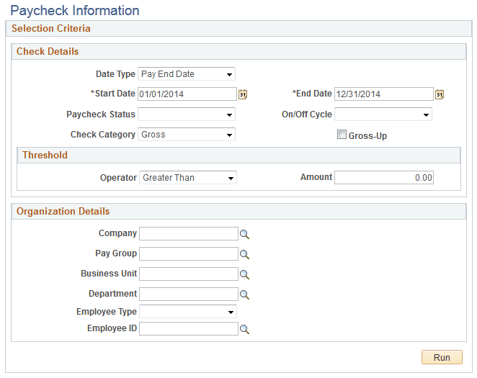
Task: Open the Date Type dropdown
Action: [187, 74]
